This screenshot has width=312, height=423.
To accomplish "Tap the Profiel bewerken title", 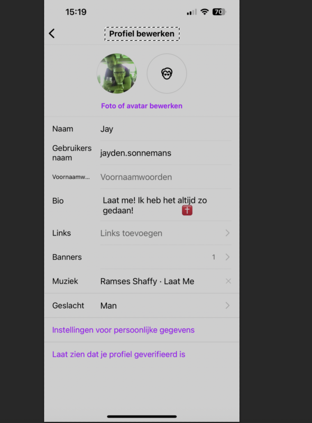I will click(142, 34).
